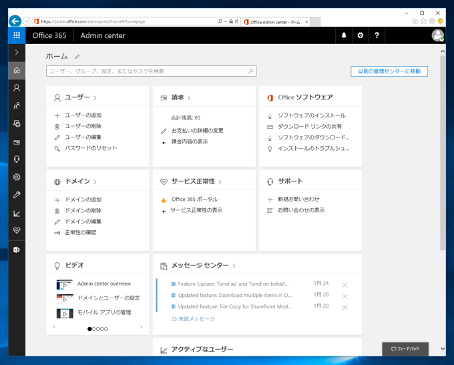Image resolution: width=454 pixels, height=365 pixels.
Task: Select last video carousel page dot
Action: click(106, 329)
